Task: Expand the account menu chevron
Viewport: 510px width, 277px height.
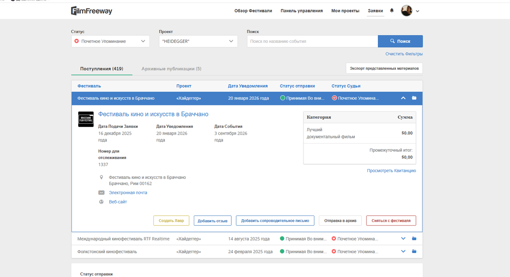Action: click(x=417, y=11)
